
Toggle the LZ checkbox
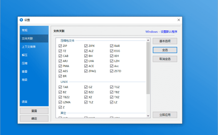[x=112, y=102]
